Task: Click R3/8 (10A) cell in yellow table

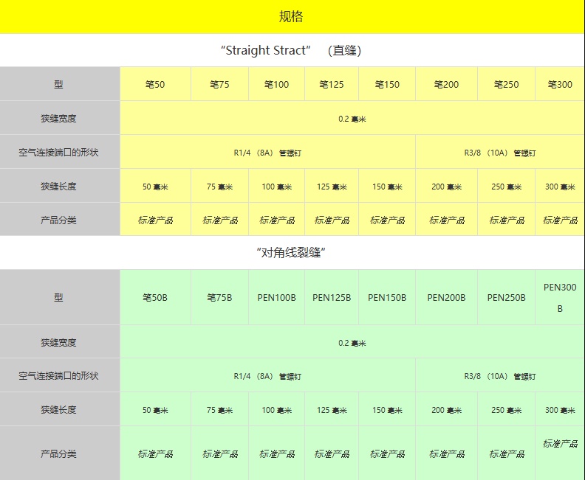Action: [499, 153]
